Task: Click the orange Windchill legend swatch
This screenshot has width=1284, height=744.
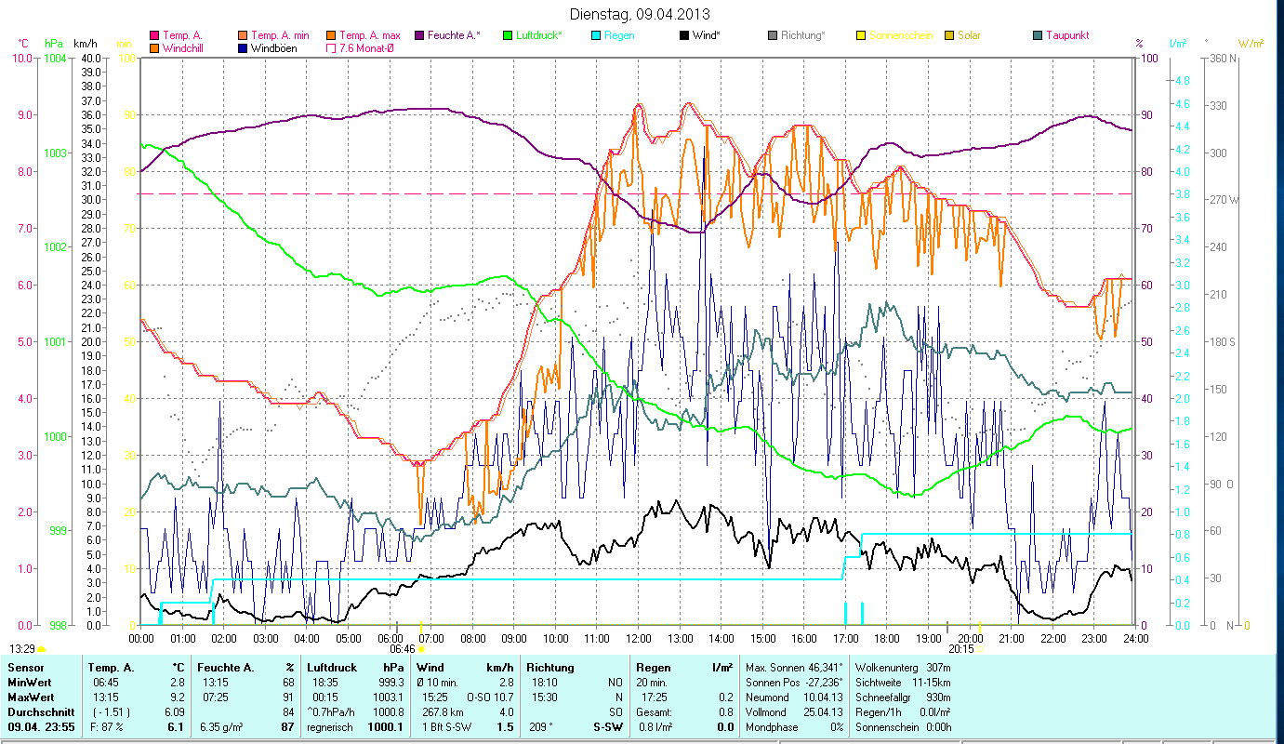Action: [154, 48]
